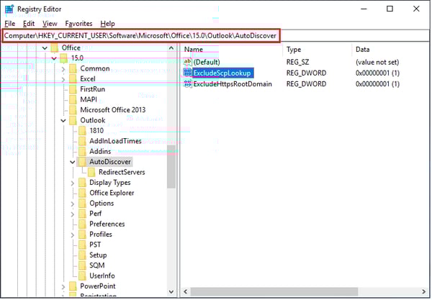Select the Perf folder icon
This screenshot has width=432, height=300.
click(x=82, y=214)
